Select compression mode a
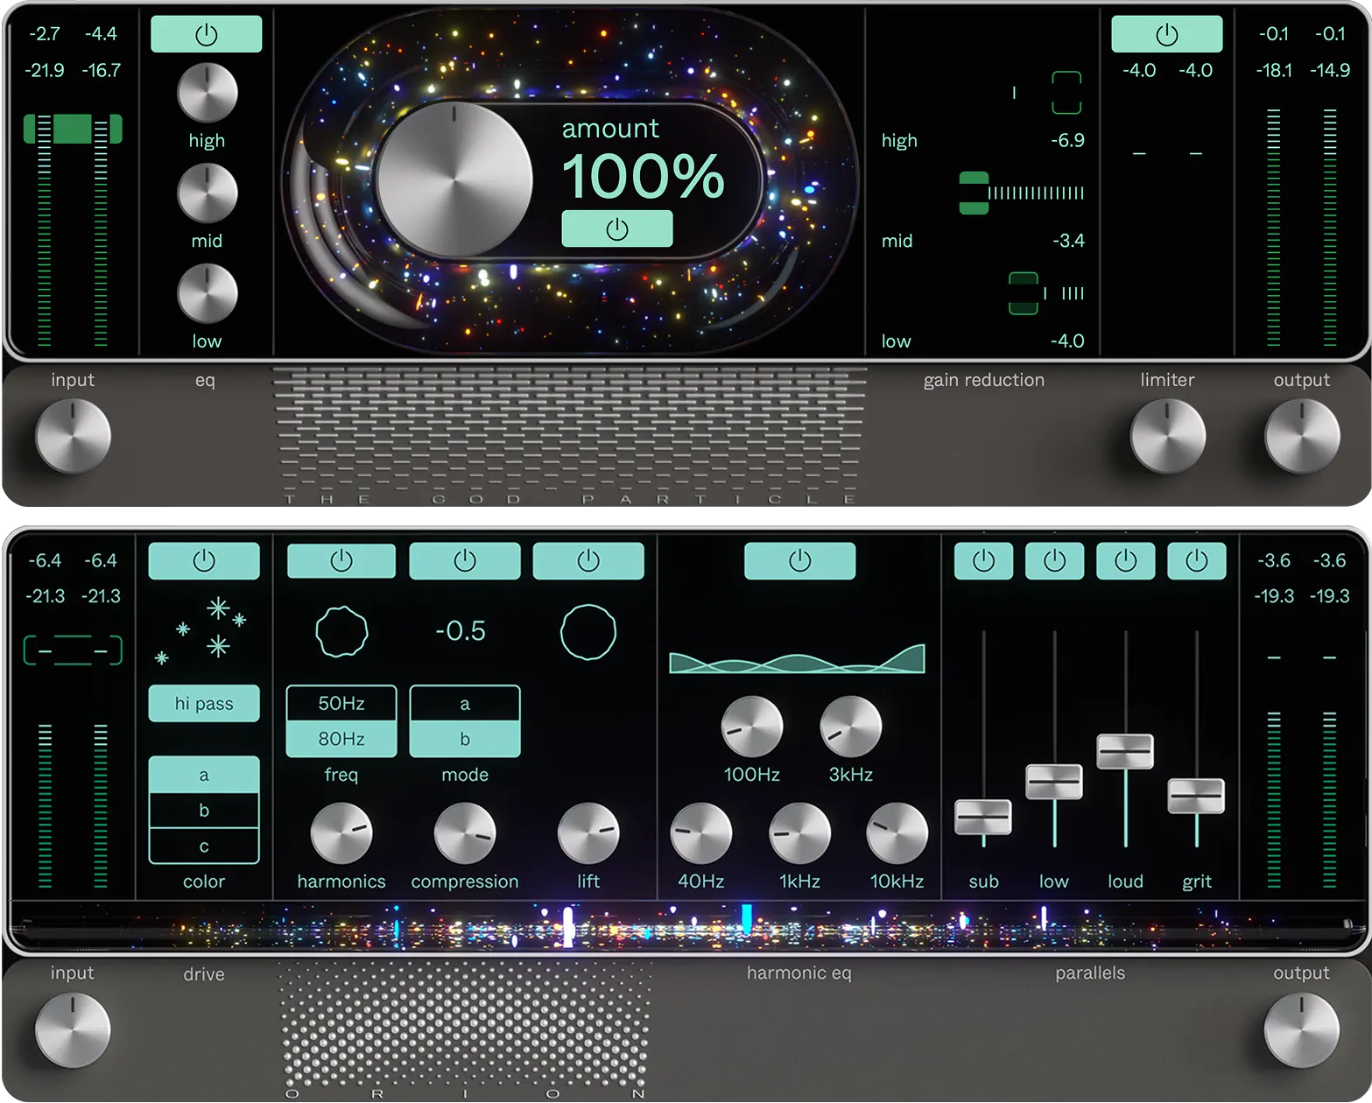 [x=464, y=704]
